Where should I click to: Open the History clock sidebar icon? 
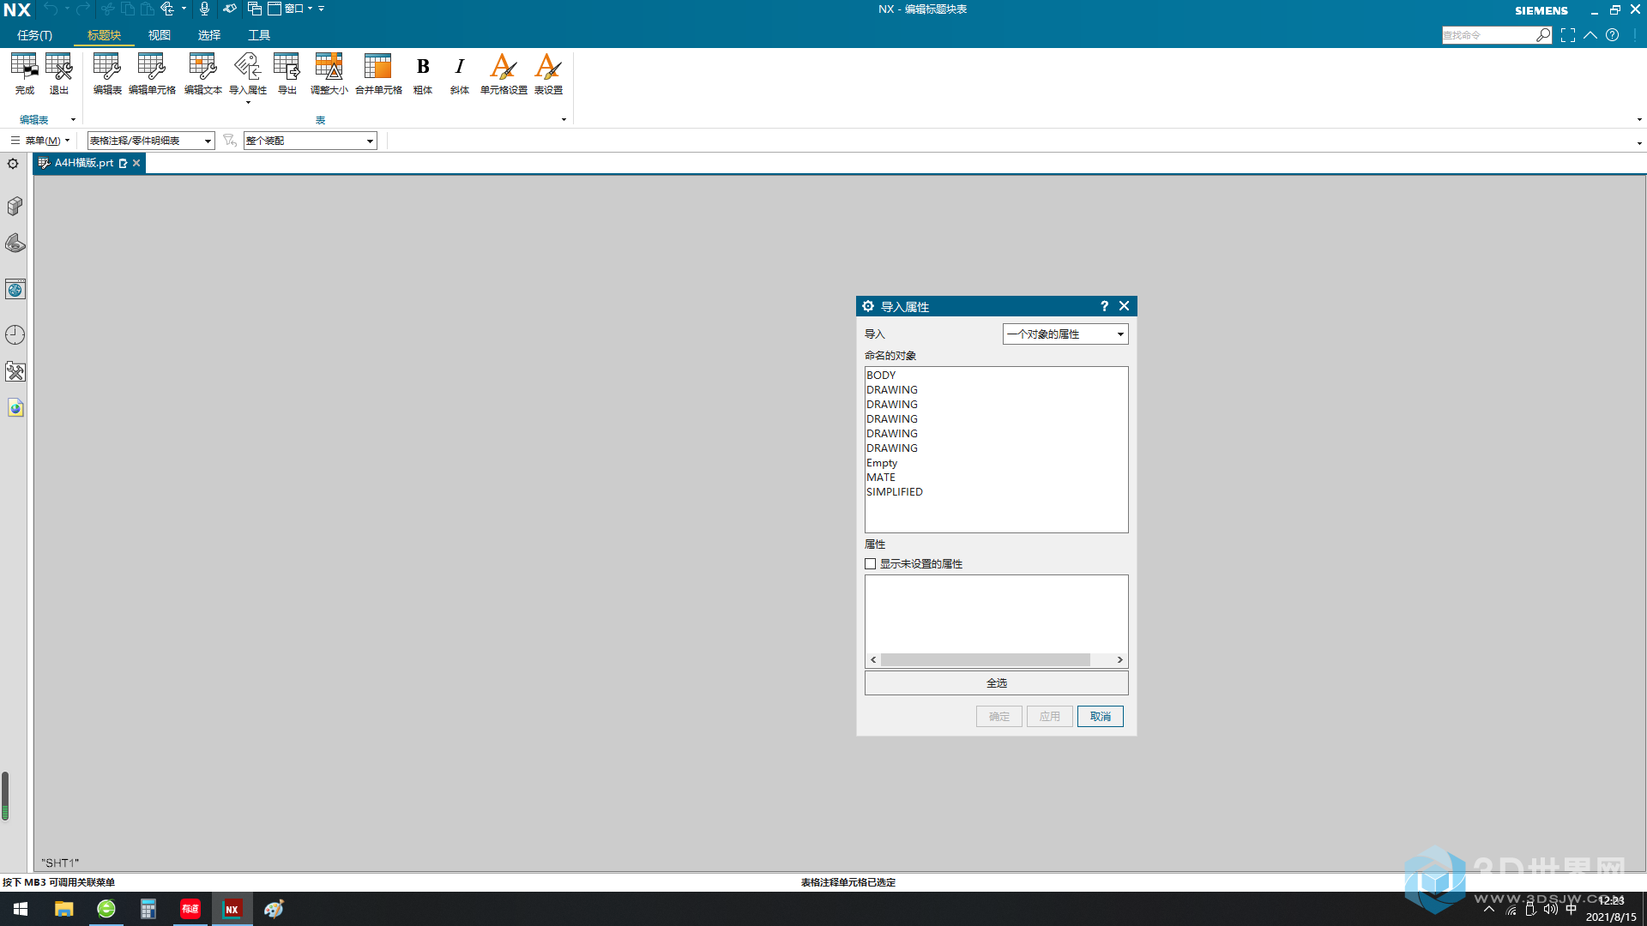tap(15, 335)
